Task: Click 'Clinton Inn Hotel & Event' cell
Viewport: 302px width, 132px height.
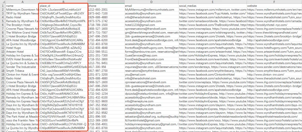Action: 22,74
